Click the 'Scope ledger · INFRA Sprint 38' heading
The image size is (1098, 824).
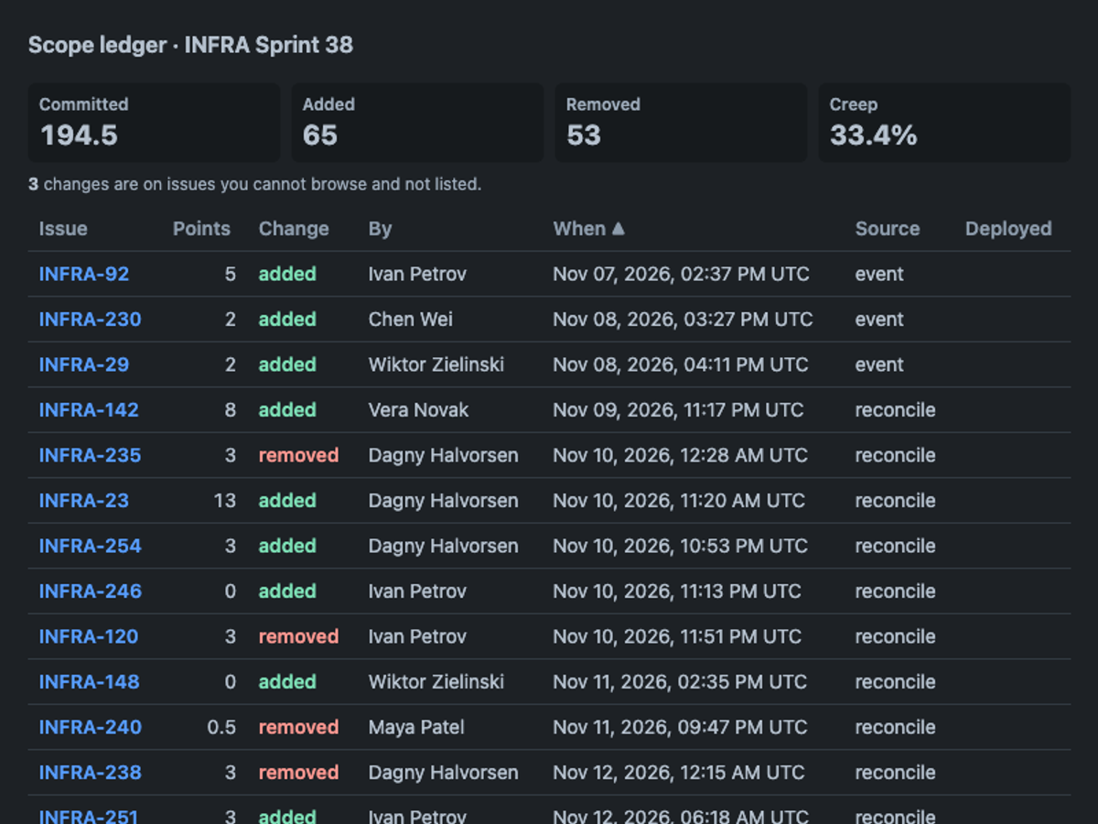pyautogui.click(x=190, y=45)
